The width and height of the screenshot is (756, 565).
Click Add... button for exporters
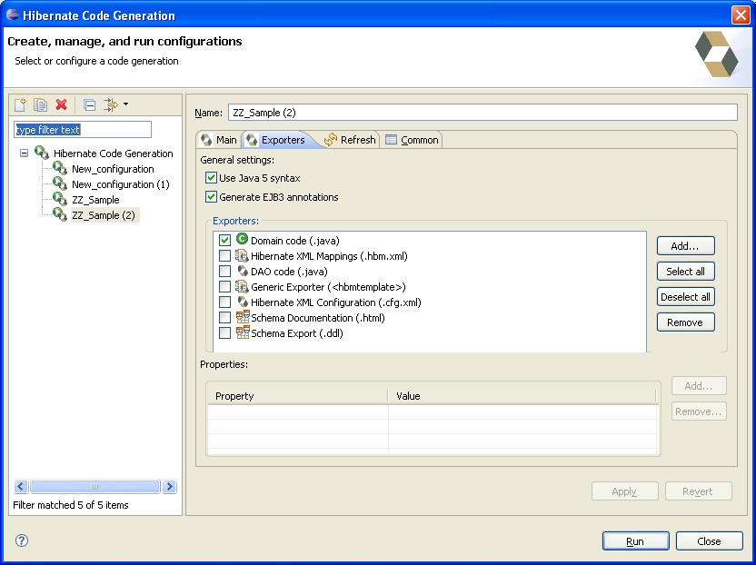(x=686, y=246)
